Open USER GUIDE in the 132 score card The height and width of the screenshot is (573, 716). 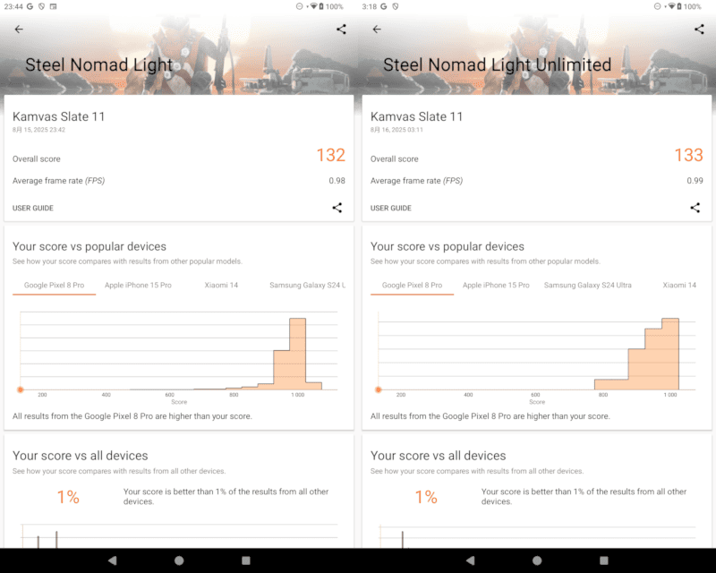point(33,208)
